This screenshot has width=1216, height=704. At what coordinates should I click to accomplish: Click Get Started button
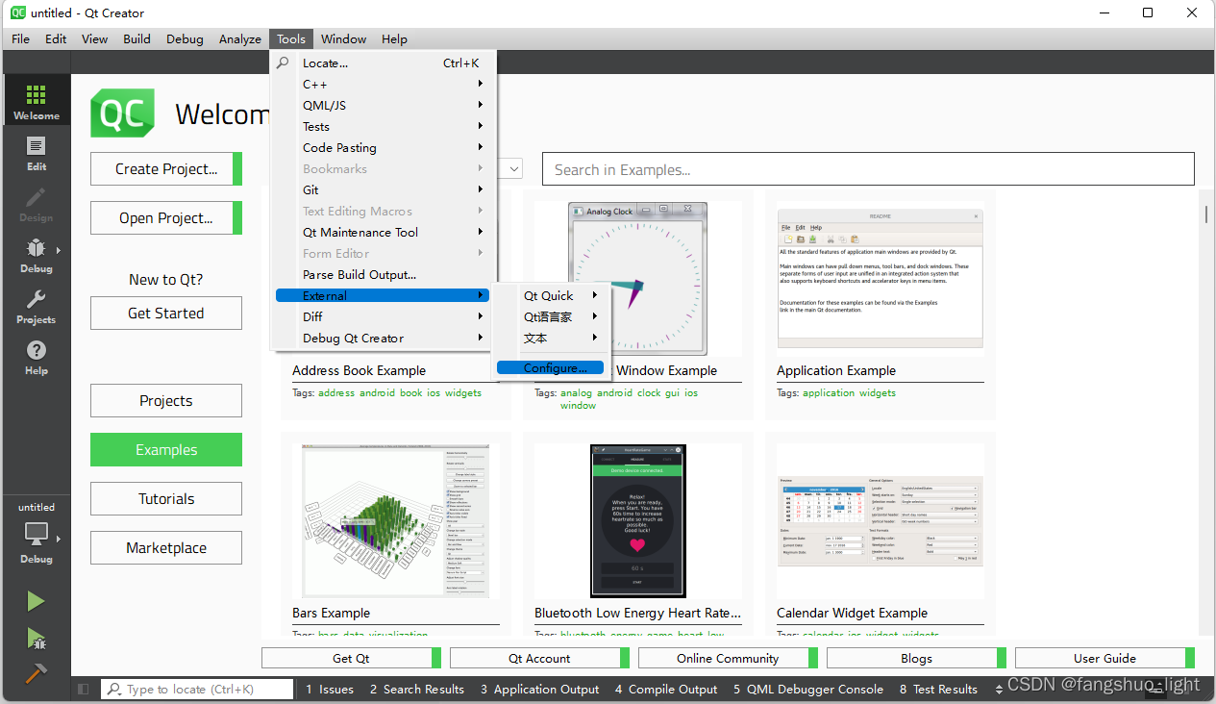pyautogui.click(x=166, y=314)
